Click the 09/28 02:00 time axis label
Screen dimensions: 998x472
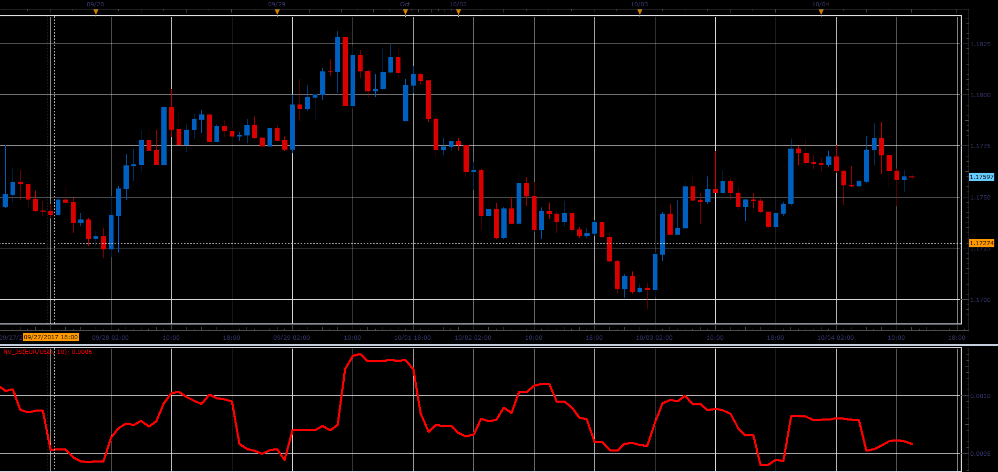(110, 338)
